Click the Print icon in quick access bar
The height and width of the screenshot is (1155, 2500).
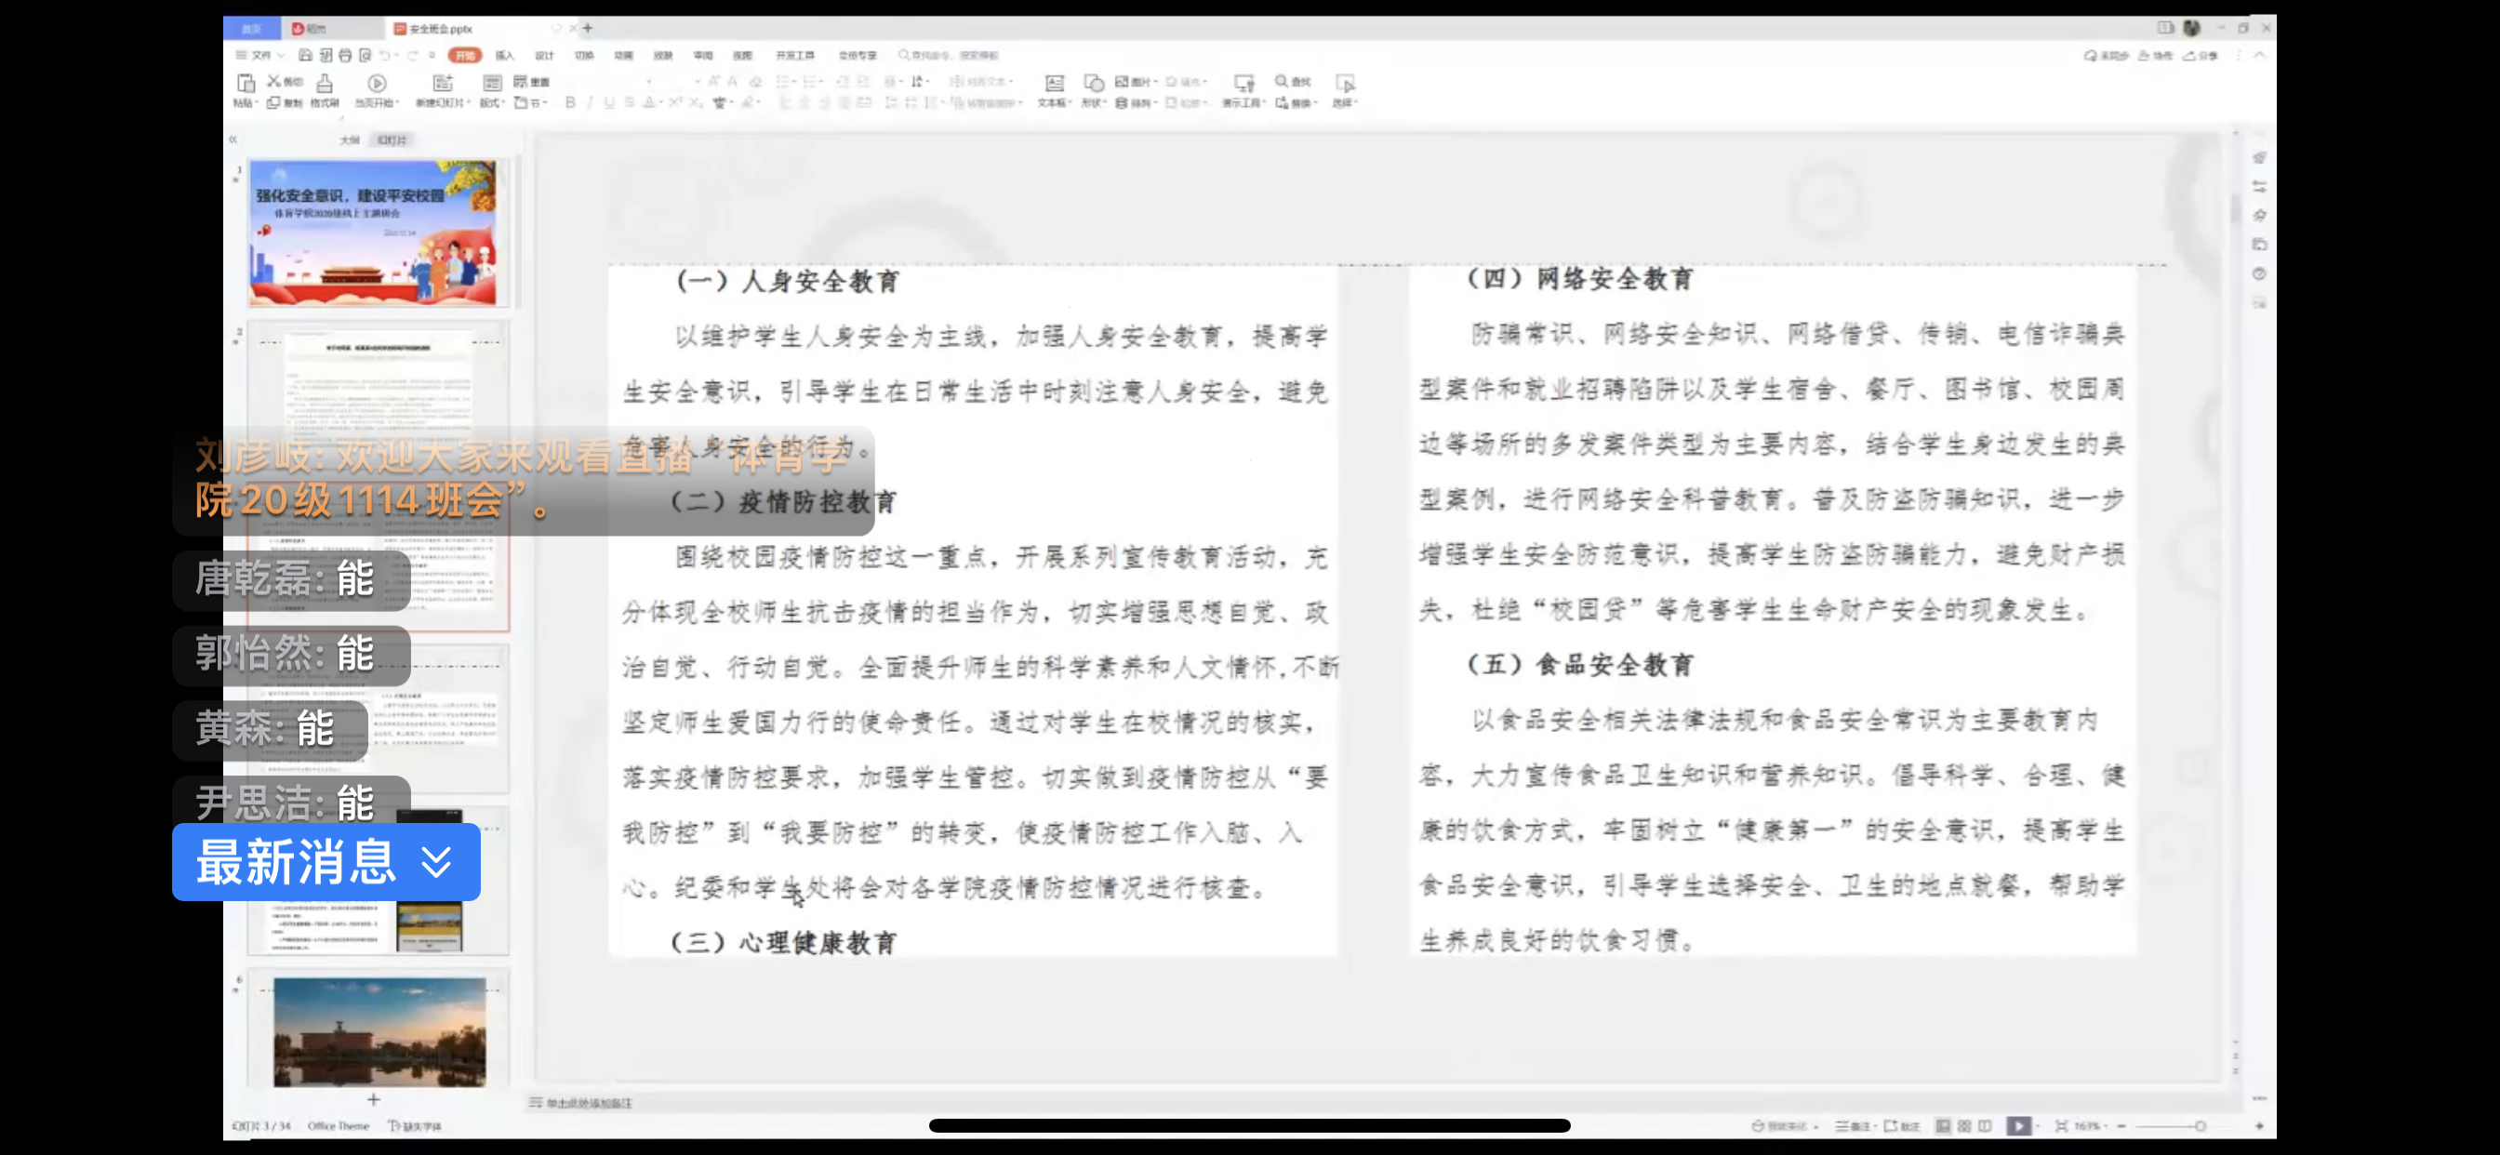[x=344, y=55]
